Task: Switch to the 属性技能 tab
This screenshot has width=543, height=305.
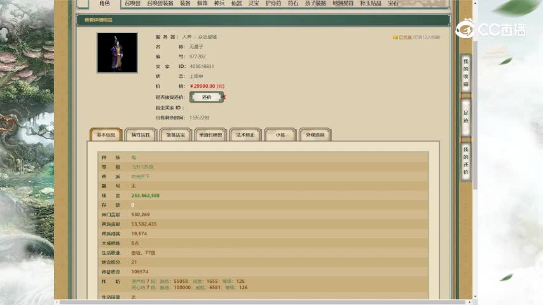Action: pyautogui.click(x=141, y=135)
